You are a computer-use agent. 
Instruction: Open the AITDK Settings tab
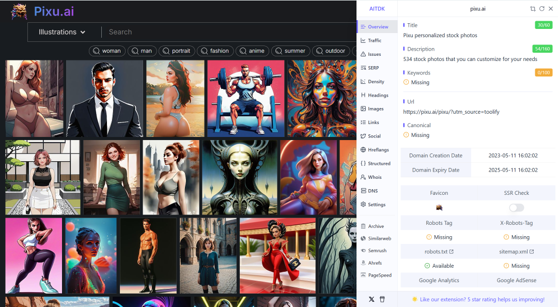pos(377,205)
